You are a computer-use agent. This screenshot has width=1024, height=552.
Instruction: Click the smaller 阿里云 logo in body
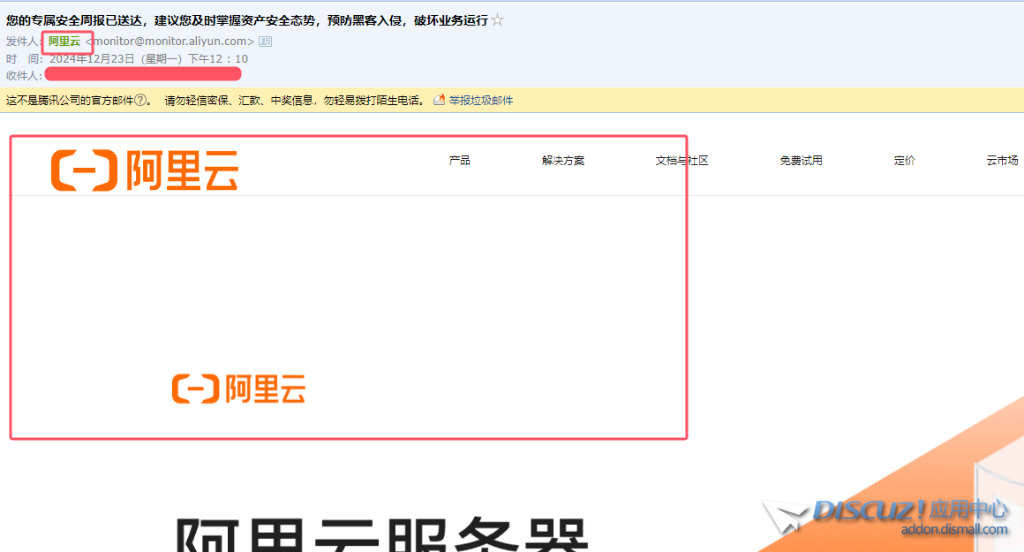(x=238, y=388)
